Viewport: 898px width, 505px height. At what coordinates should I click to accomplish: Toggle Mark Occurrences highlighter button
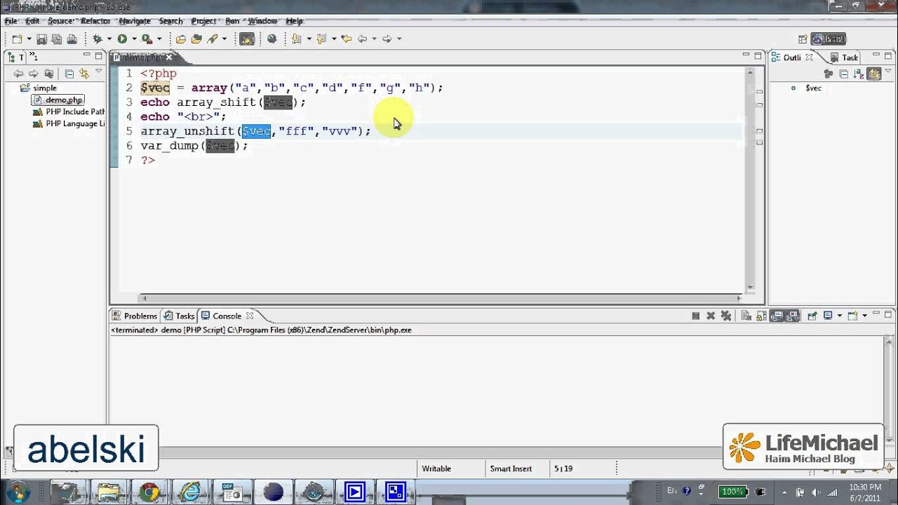tap(246, 39)
